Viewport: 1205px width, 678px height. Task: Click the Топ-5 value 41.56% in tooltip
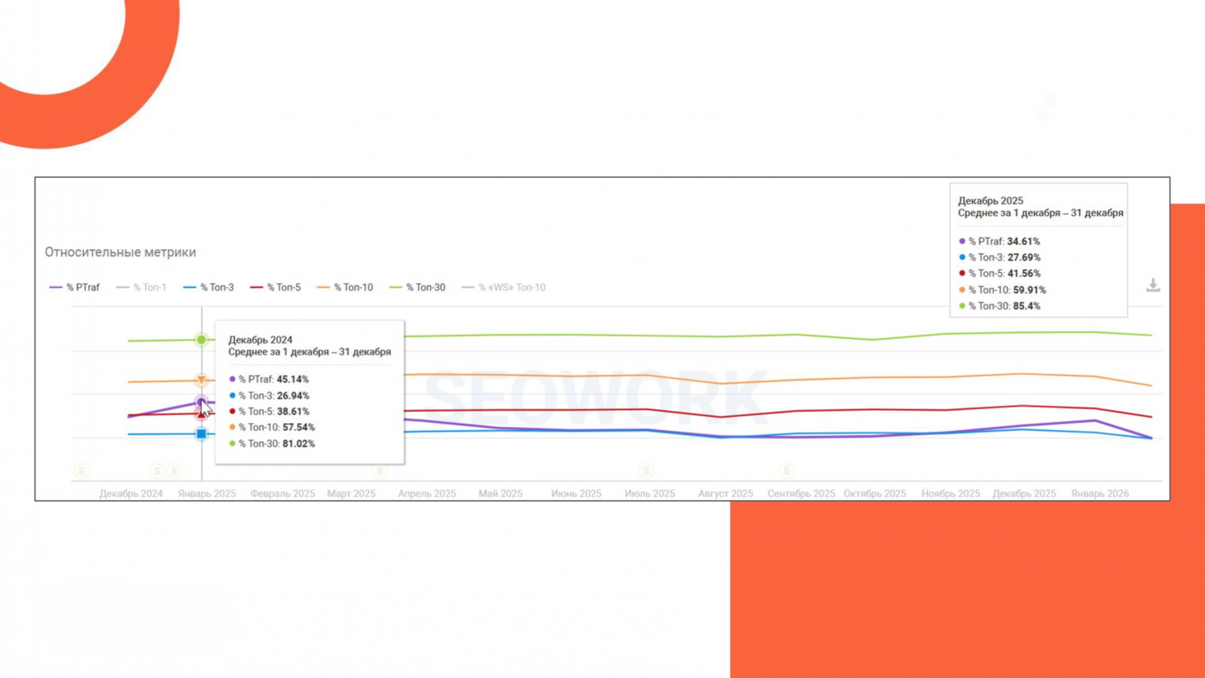point(1023,273)
